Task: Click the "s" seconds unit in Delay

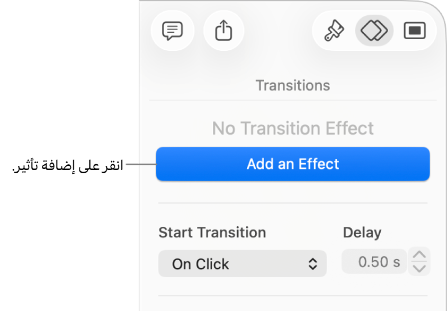Action: click(397, 262)
